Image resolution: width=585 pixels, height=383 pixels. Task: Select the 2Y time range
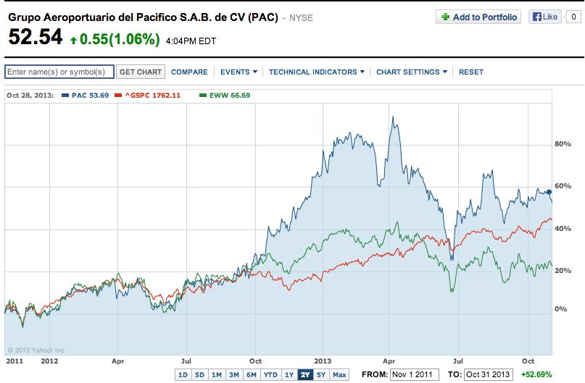tap(305, 374)
